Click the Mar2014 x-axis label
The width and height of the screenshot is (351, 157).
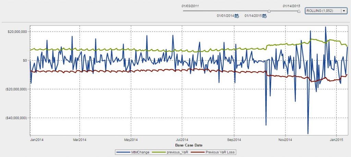pyautogui.click(x=80, y=140)
